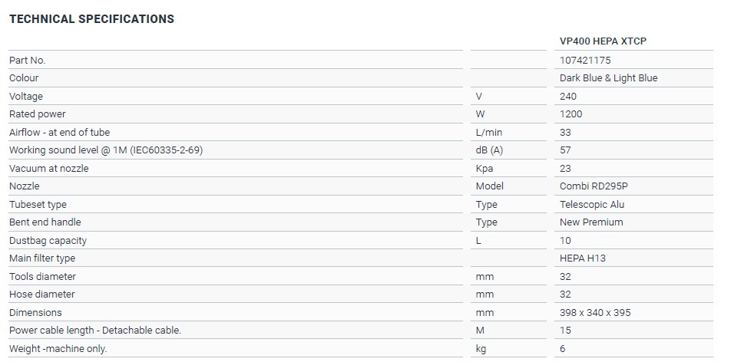Select the dB (A) unit cell
This screenshot has width=731, height=362.
point(491,150)
